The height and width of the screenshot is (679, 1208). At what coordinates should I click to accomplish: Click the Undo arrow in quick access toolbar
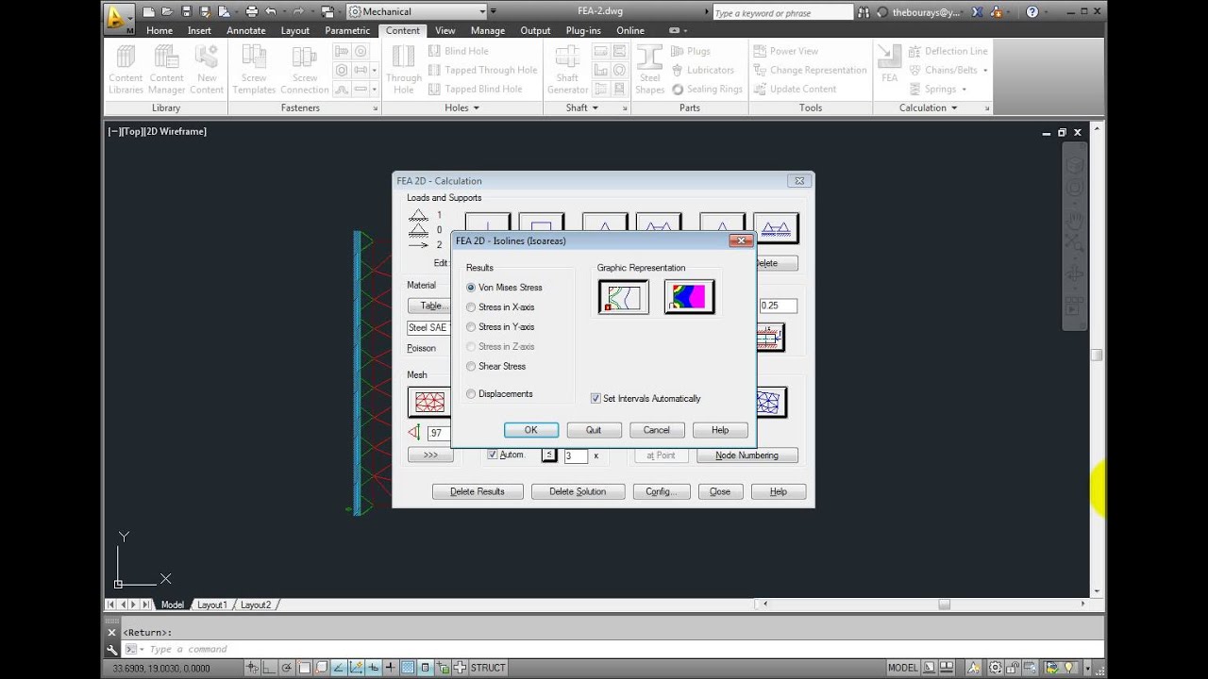point(271,11)
